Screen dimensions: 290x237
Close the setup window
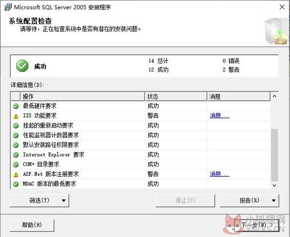(x=282, y=7)
